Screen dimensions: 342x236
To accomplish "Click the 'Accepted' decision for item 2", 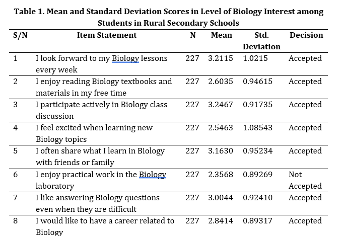I will (x=305, y=82).
